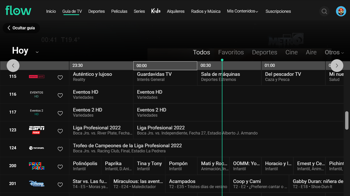Open Acampados program
Viewport: 350px width, 196px height.
click(197, 184)
